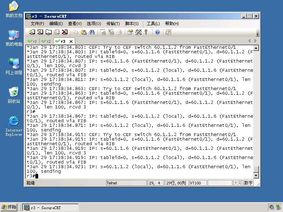Viewport: 283px width, 212px height.
Task: Open the 工具(L) menu
Action: click(153, 24)
